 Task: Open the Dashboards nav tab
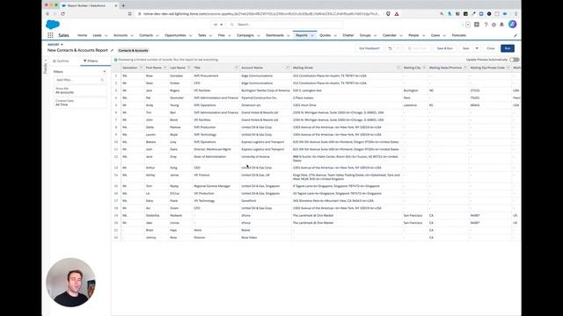[274, 35]
